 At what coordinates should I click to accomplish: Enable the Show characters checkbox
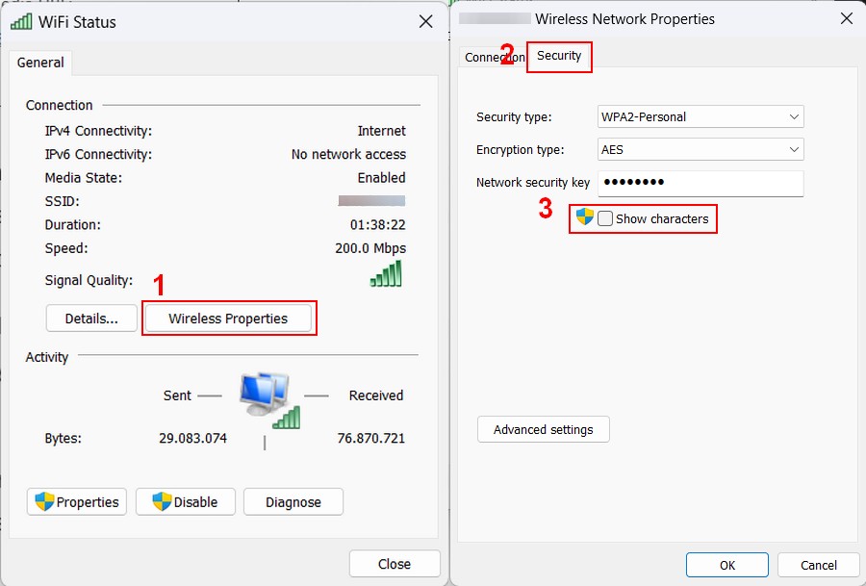pos(605,218)
